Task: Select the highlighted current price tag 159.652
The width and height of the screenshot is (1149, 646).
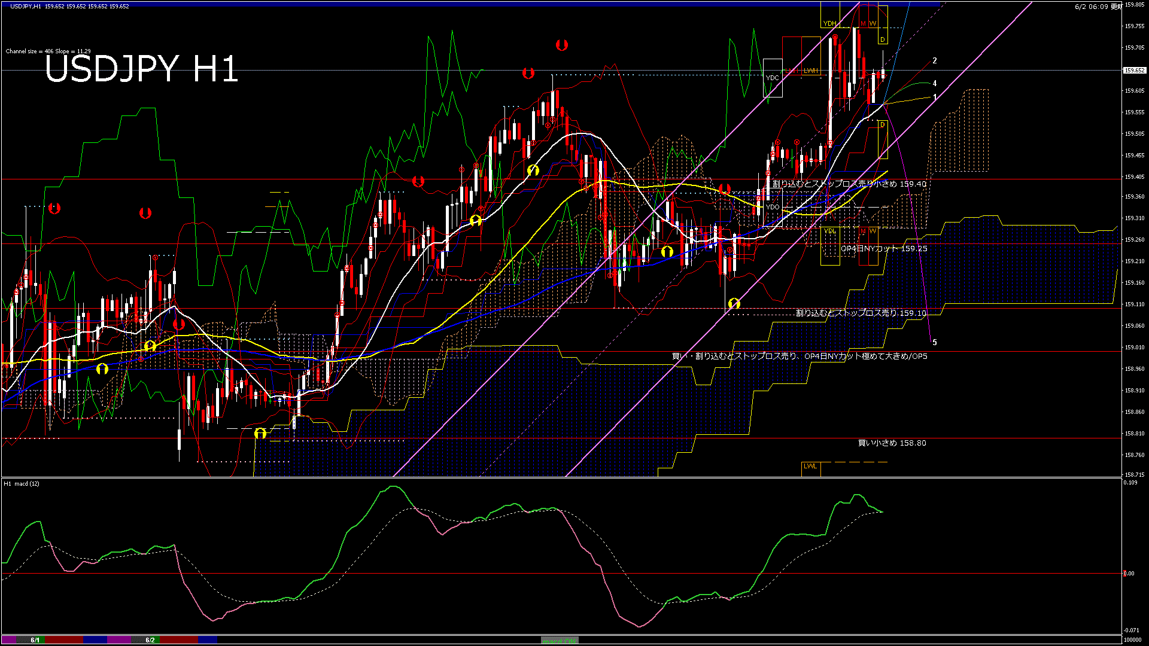Action: 1135,71
